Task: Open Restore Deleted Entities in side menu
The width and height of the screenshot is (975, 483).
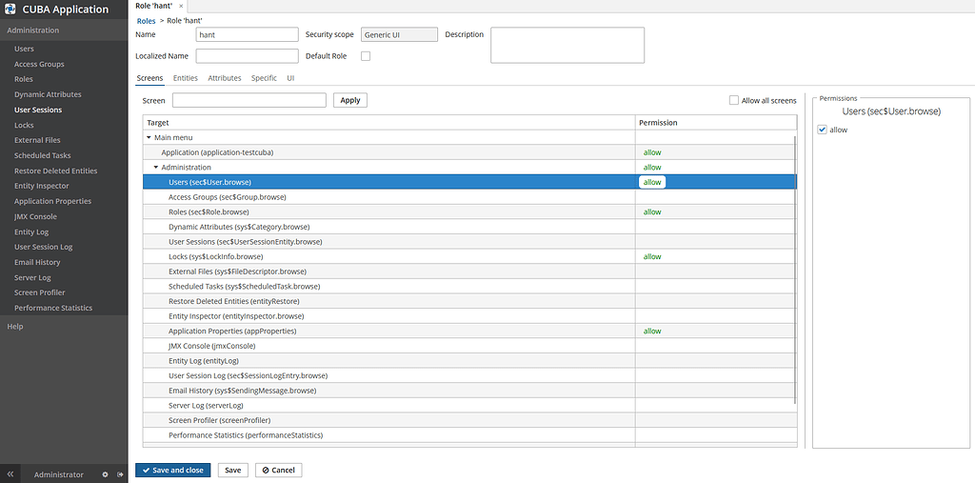Action: 56,171
